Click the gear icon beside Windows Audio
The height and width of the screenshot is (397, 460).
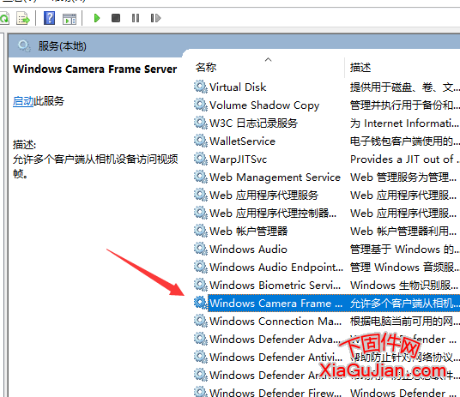201,249
